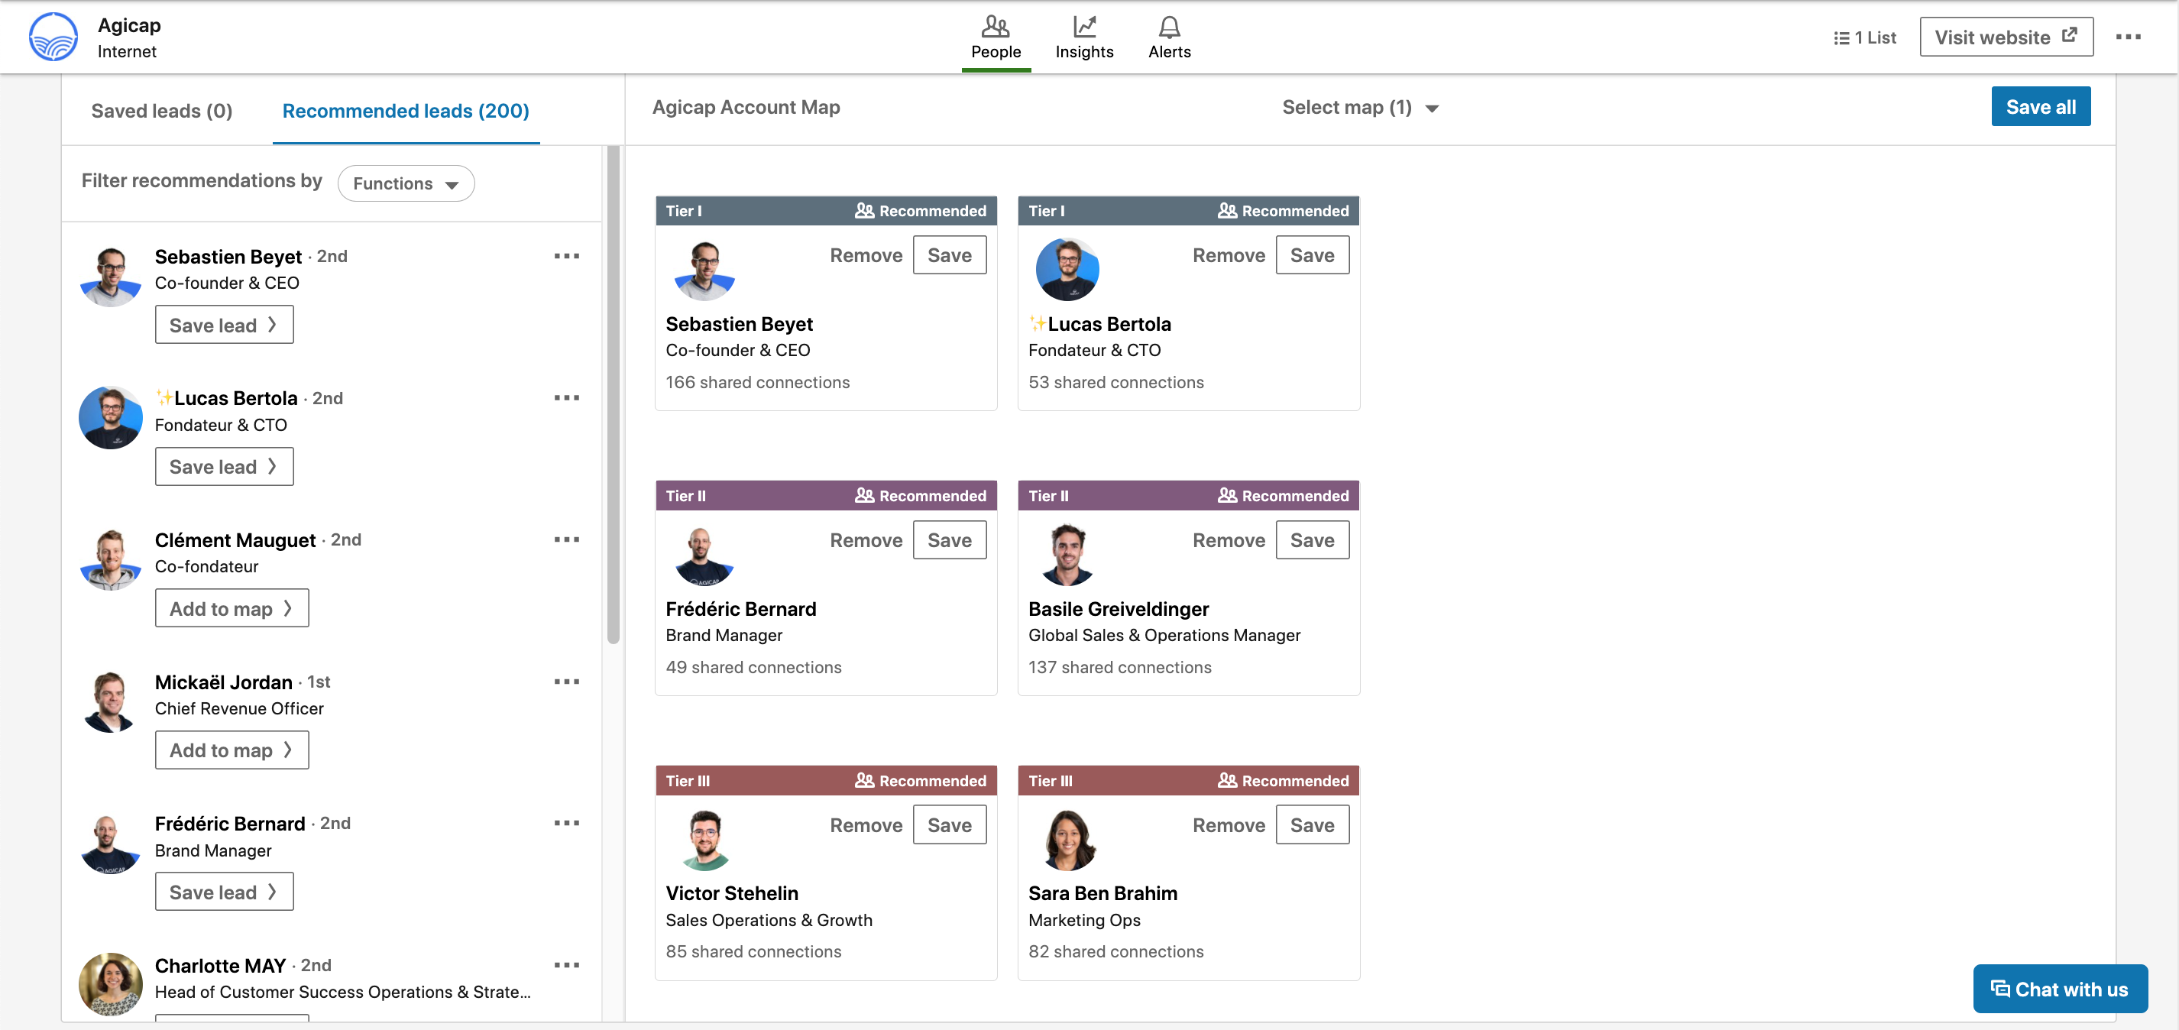The image size is (2179, 1030).
Task: Open Charlotte MAY's three-dot options menu
Action: [x=566, y=965]
